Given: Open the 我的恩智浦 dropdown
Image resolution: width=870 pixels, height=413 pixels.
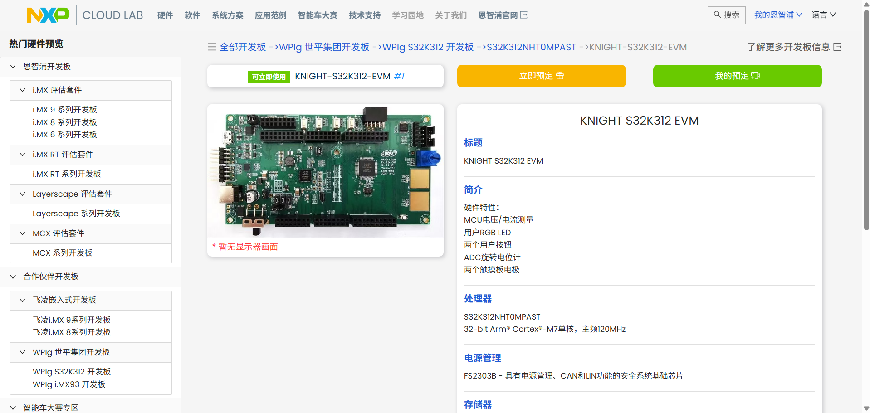Looking at the screenshot, I should [x=778, y=15].
